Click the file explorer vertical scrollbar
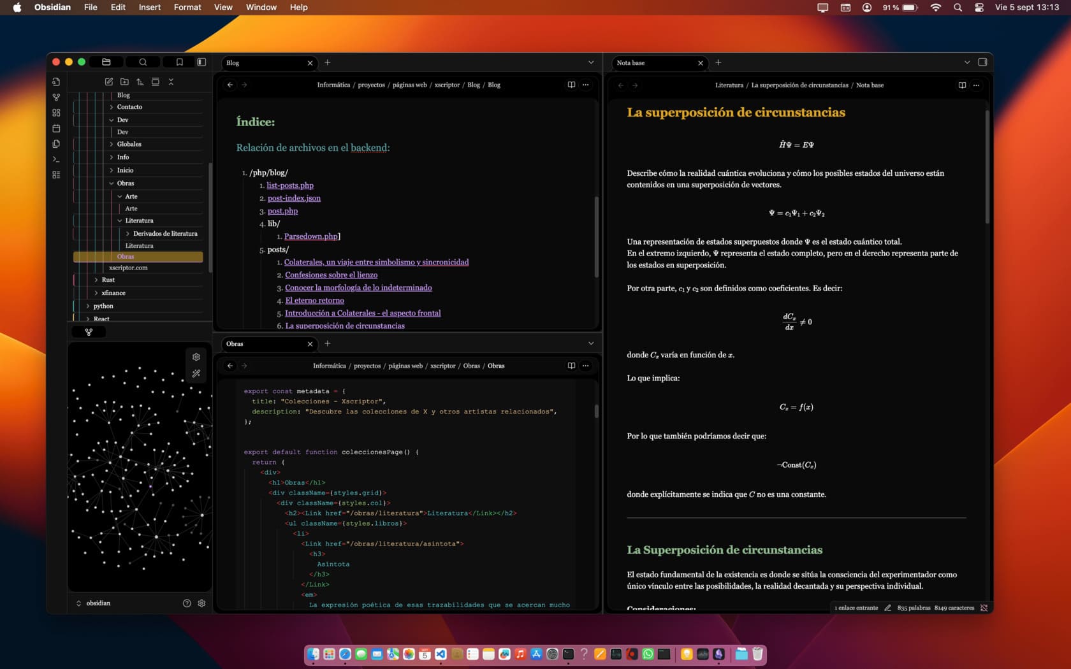1071x669 pixels. pos(210,217)
